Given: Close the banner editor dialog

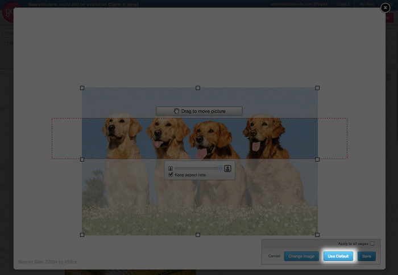Looking at the screenshot, I should 385,8.
